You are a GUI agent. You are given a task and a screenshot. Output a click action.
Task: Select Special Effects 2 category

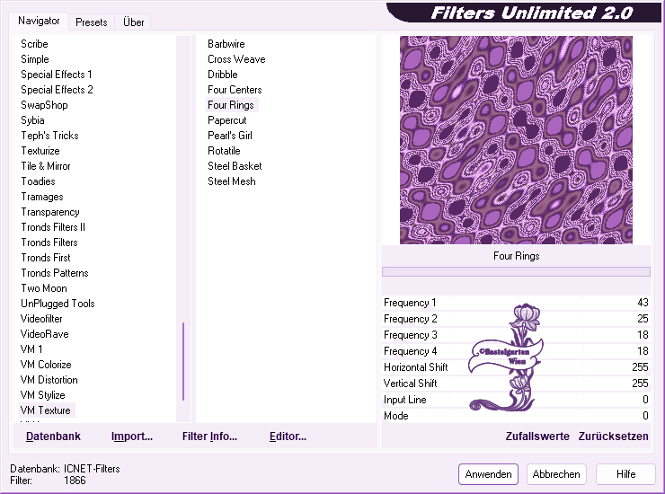click(57, 90)
